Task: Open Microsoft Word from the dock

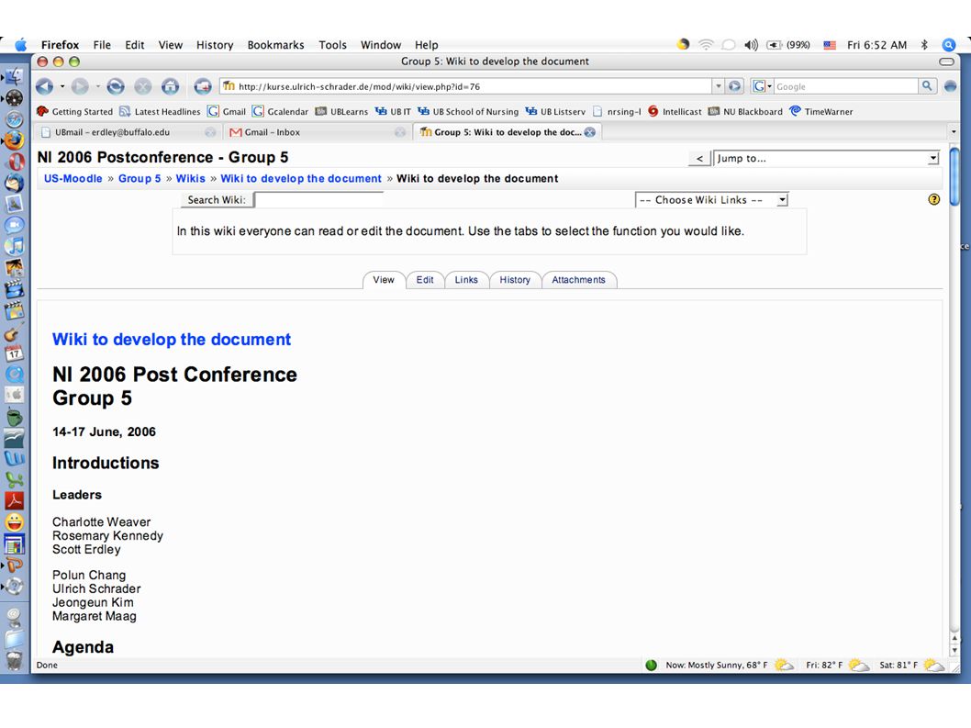Action: (15, 458)
